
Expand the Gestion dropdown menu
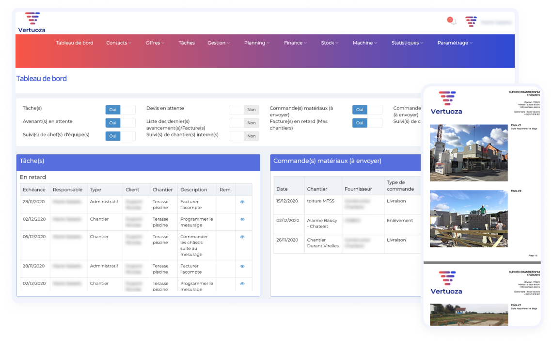click(x=218, y=43)
